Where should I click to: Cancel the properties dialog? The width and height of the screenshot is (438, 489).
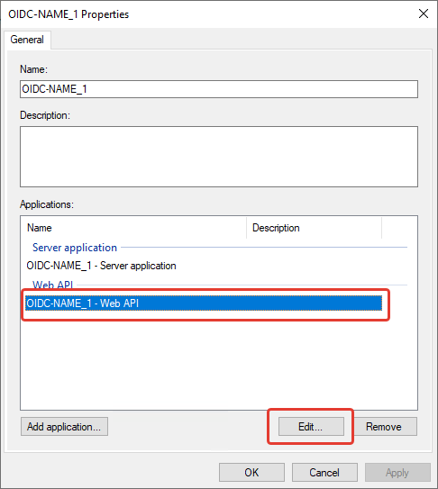click(x=324, y=473)
